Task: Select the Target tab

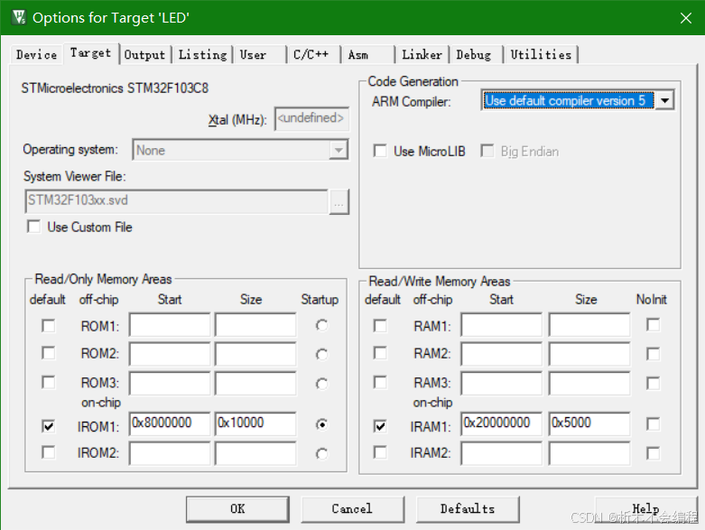Action: tap(91, 53)
